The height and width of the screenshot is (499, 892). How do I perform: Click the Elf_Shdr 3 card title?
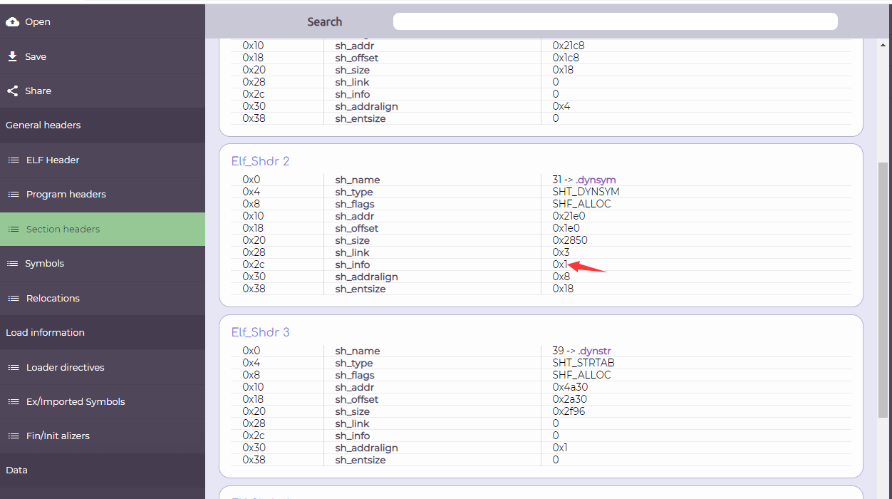point(260,332)
